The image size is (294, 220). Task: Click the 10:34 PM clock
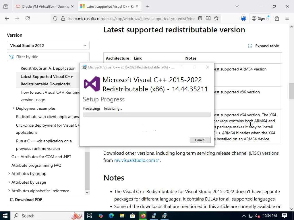tap(270, 216)
